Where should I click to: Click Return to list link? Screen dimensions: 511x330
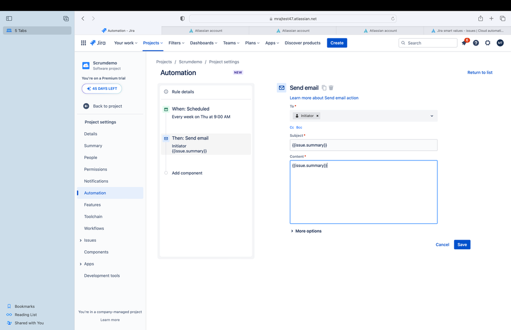[480, 73]
